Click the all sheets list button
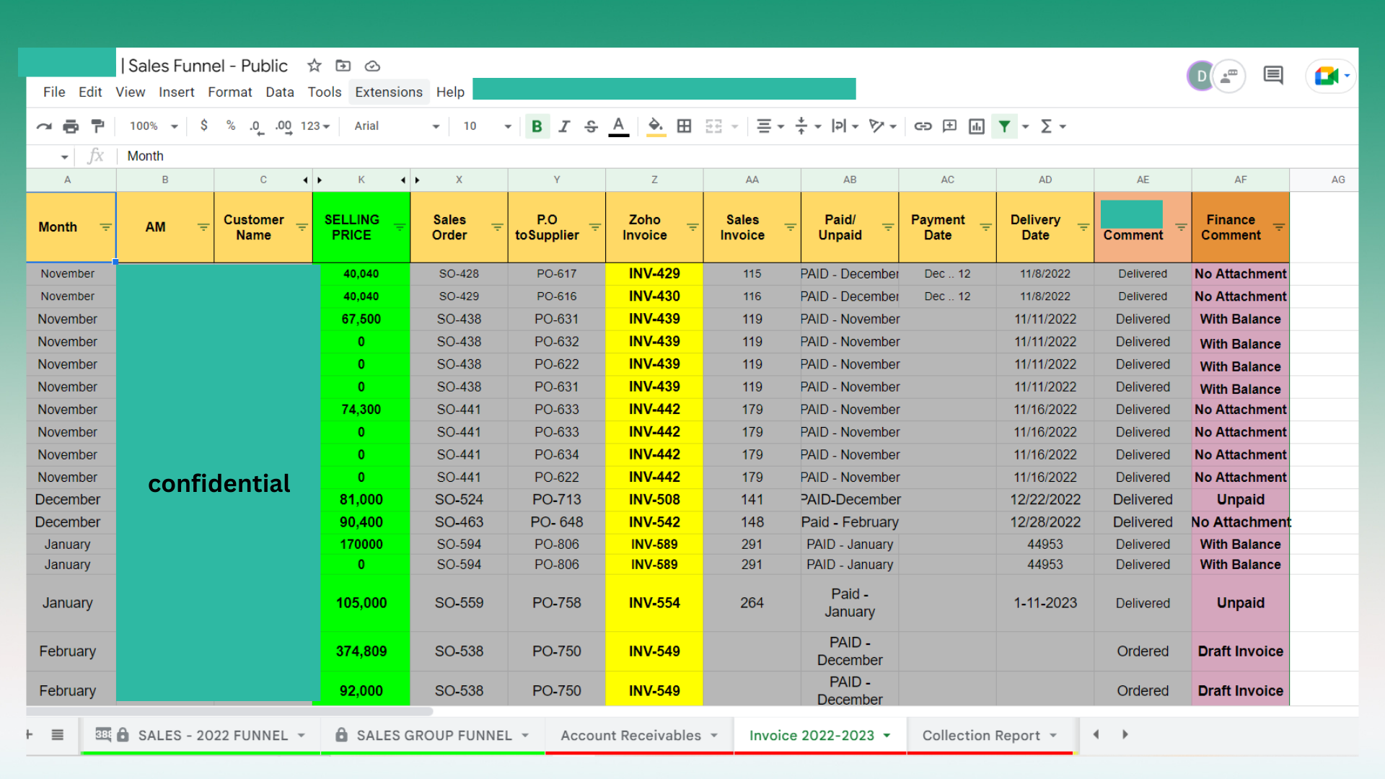The image size is (1385, 779). pyautogui.click(x=58, y=735)
